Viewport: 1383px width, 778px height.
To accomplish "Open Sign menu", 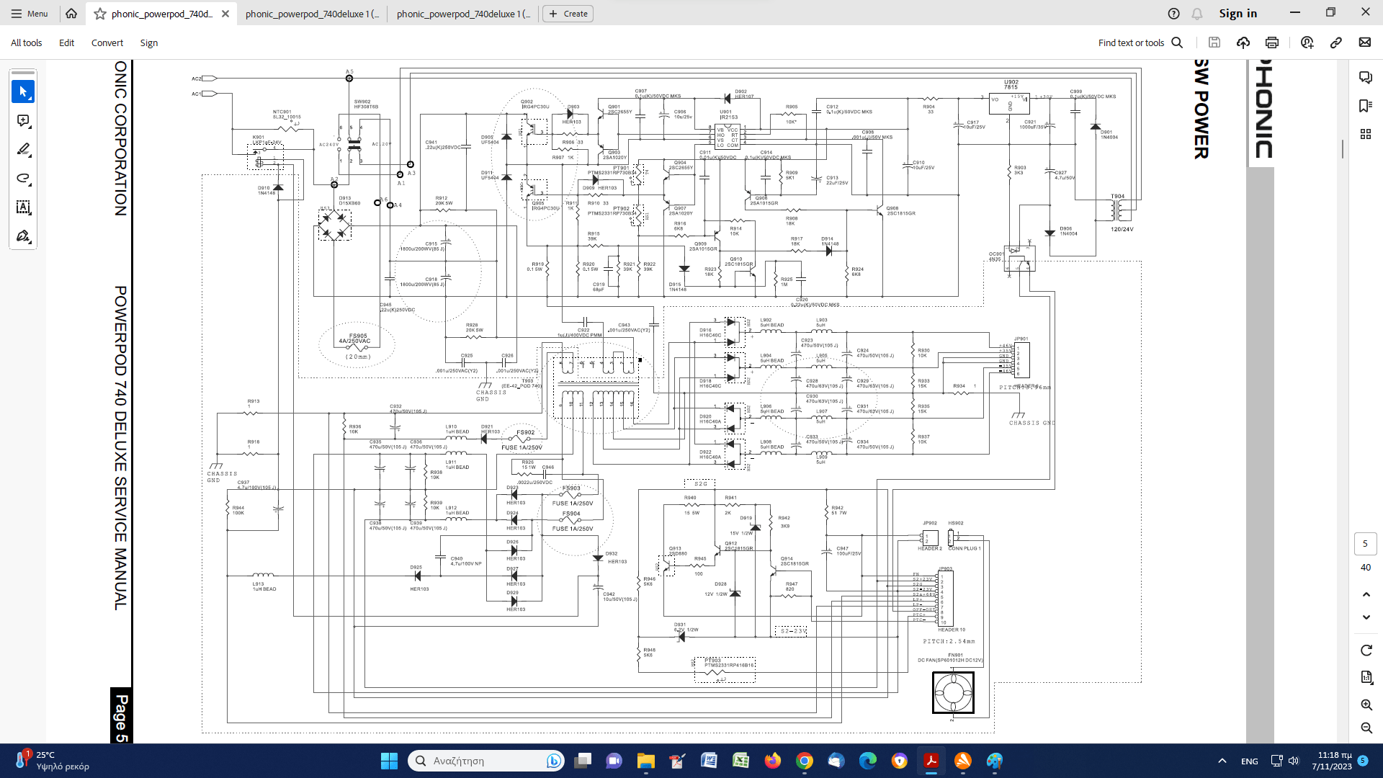I will 148,43.
